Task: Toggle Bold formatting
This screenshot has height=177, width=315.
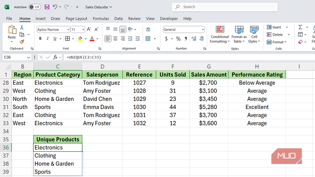Action: point(40,39)
